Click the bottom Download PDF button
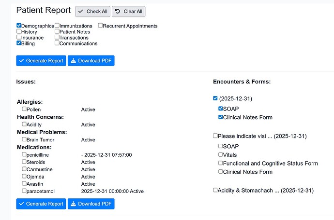Image resolution: width=334 pixels, height=220 pixels. (91, 204)
